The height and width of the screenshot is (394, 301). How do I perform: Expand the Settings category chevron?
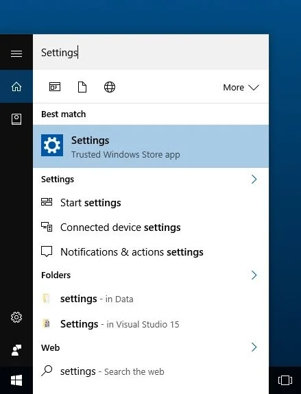[254, 180]
